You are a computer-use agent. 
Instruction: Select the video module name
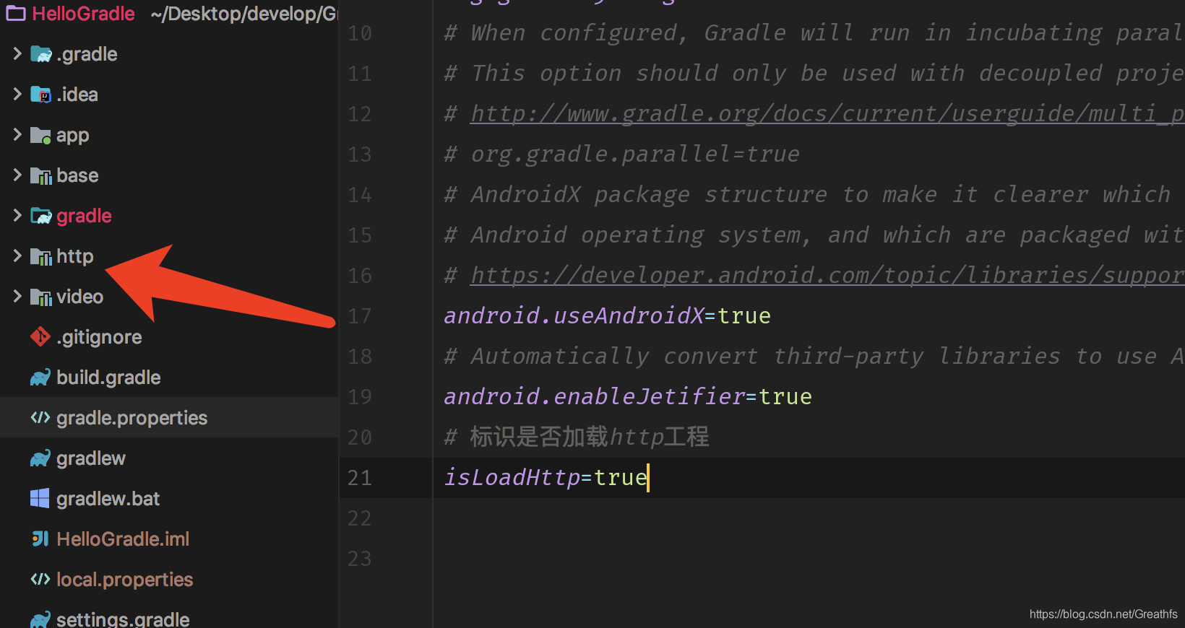pos(79,297)
